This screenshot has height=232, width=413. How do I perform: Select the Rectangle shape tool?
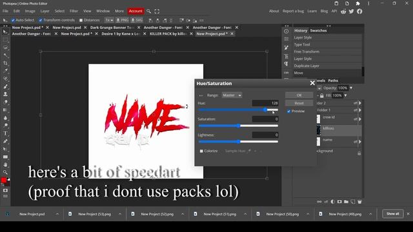(x=5, y=157)
